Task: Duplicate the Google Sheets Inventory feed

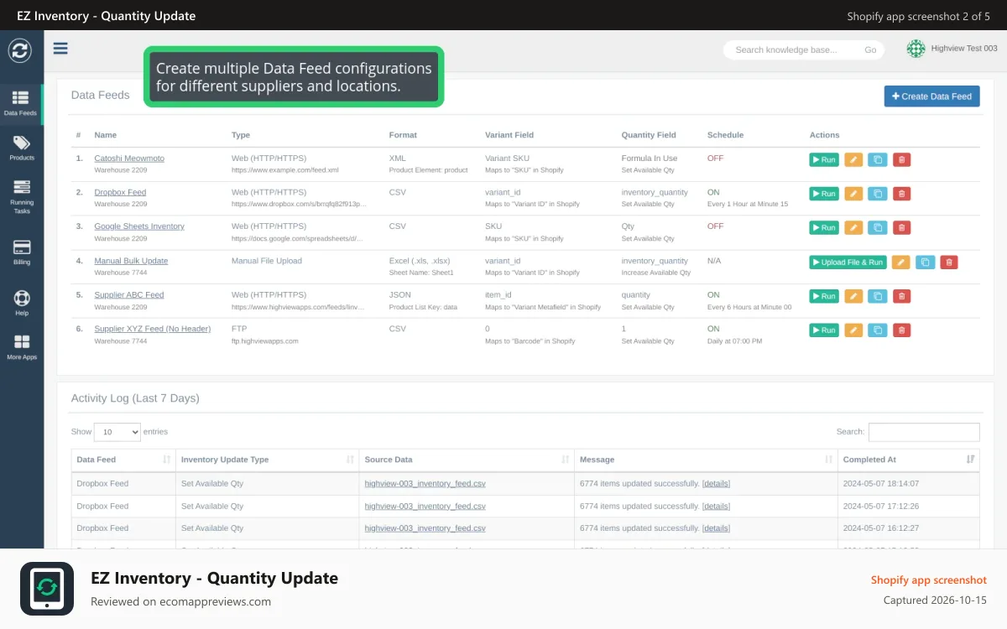Action: click(877, 227)
